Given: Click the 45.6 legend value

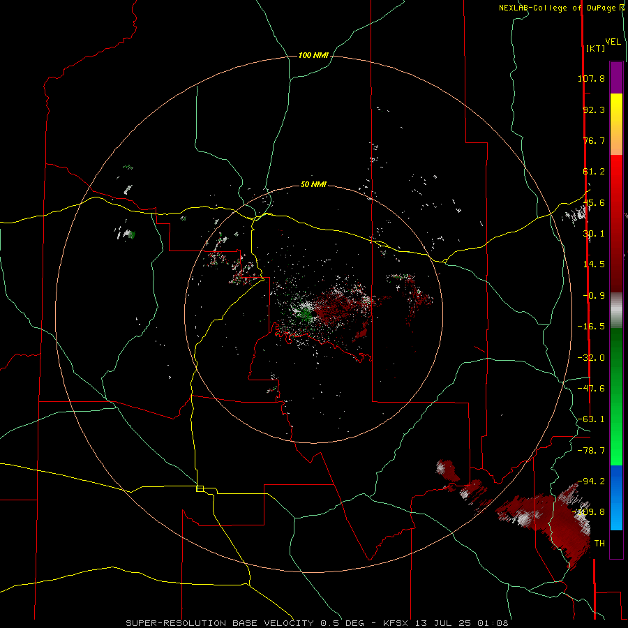Looking at the screenshot, I should point(594,202).
